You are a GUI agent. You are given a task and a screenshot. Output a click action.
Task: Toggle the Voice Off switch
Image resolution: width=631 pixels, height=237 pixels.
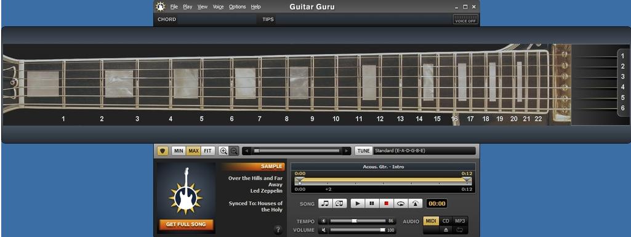coord(465,19)
